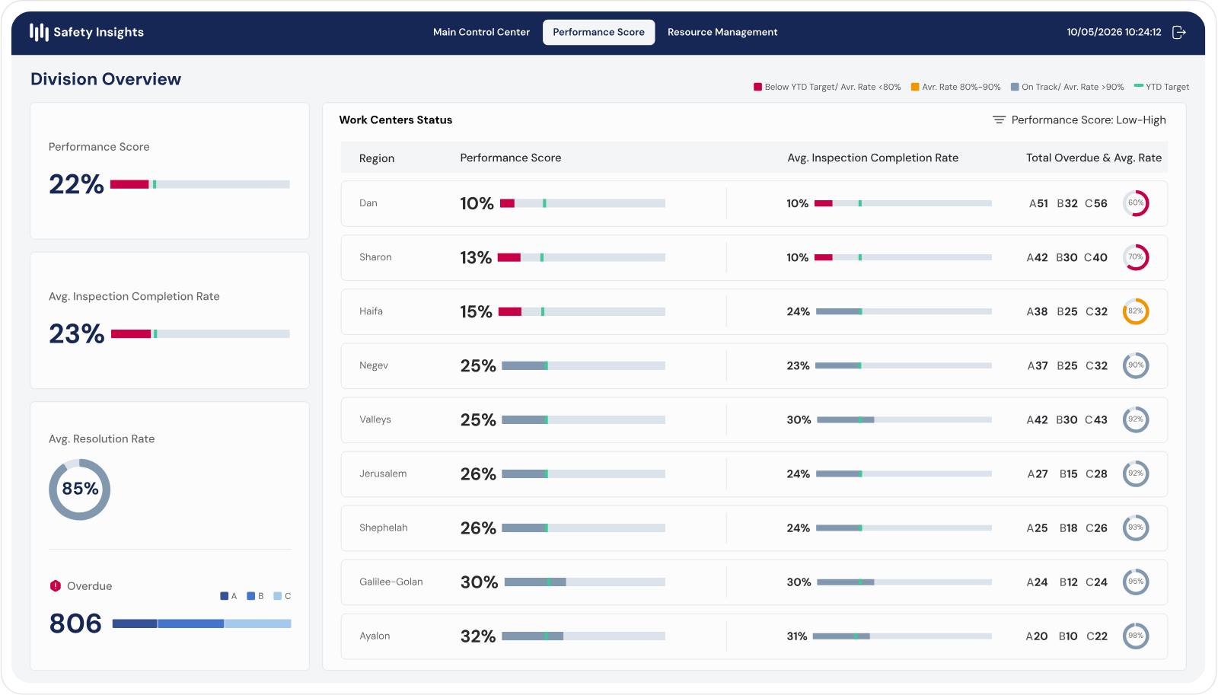Click the Total Overdue & Avg. Rate header
1218x695 pixels.
click(x=1094, y=158)
